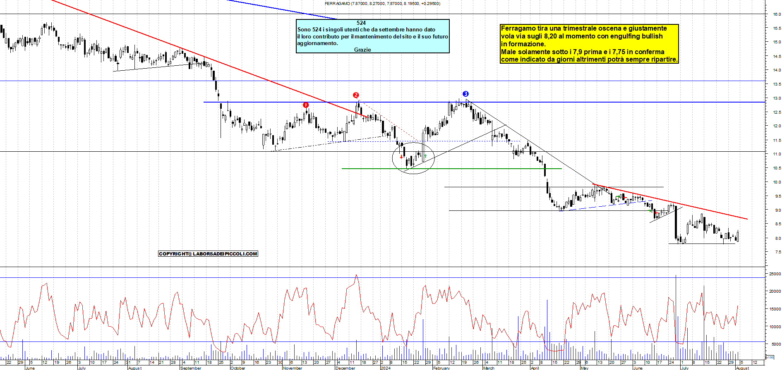Click the FERRAGAMO chart title text
Viewport: 782px width, 370px height.
click(x=383, y=3)
